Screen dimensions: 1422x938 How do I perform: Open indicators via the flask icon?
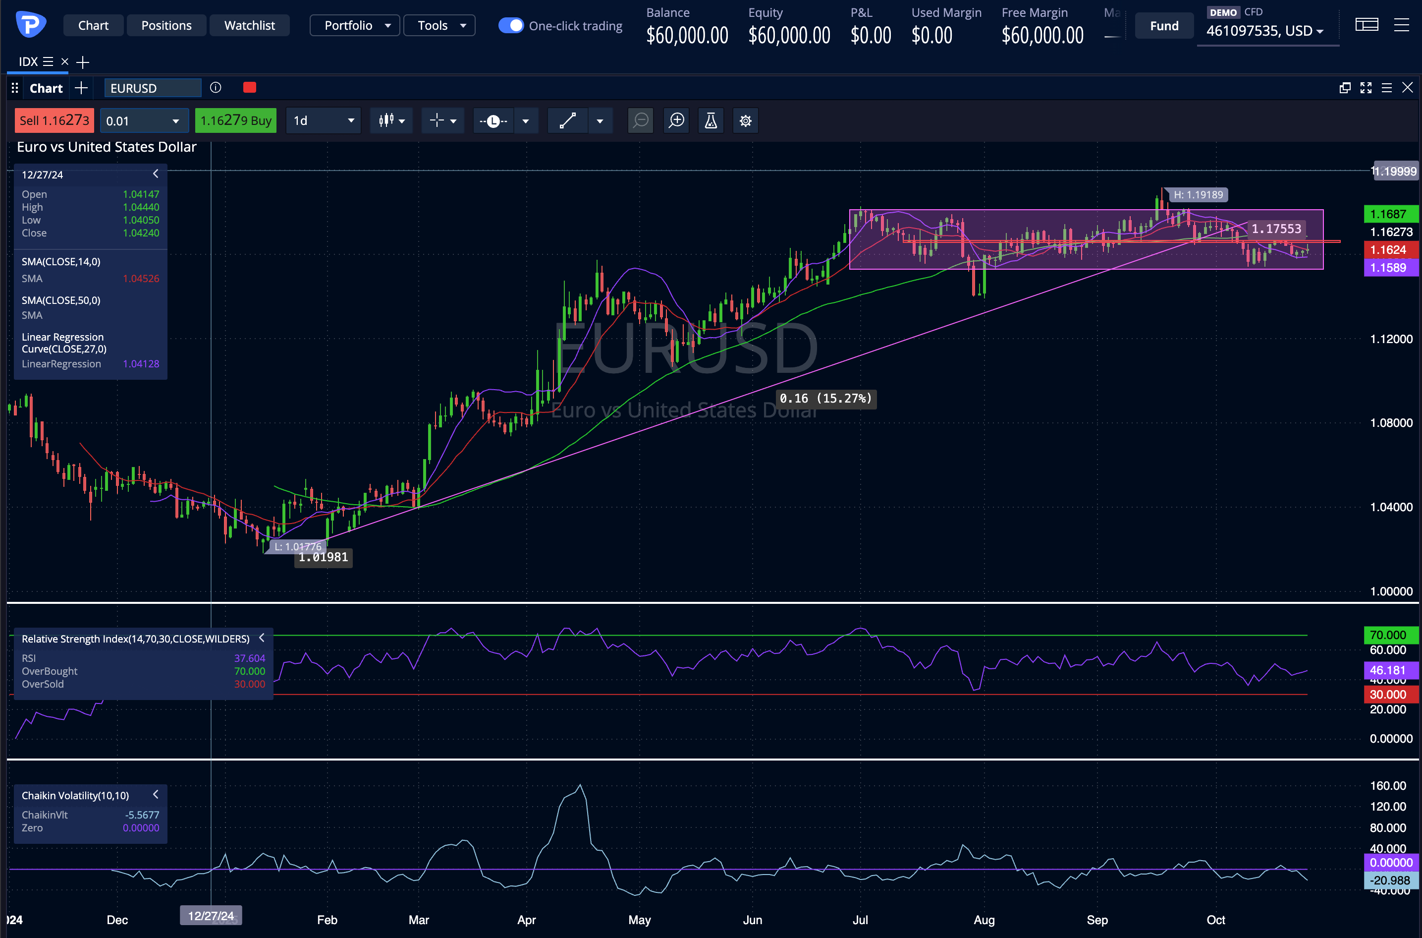711,121
